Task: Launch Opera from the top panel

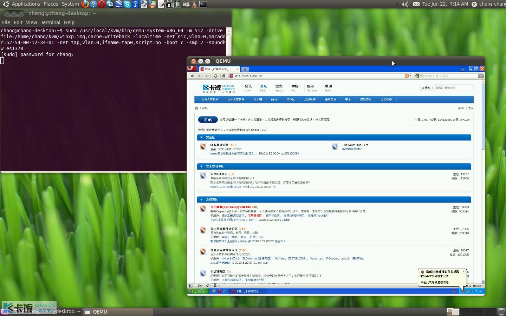Action: click(102, 4)
